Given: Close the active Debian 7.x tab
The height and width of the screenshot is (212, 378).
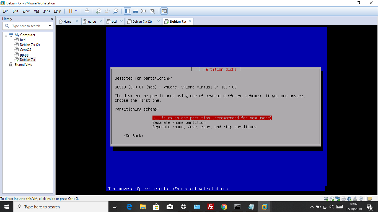Looking at the screenshot, I should coord(190,22).
